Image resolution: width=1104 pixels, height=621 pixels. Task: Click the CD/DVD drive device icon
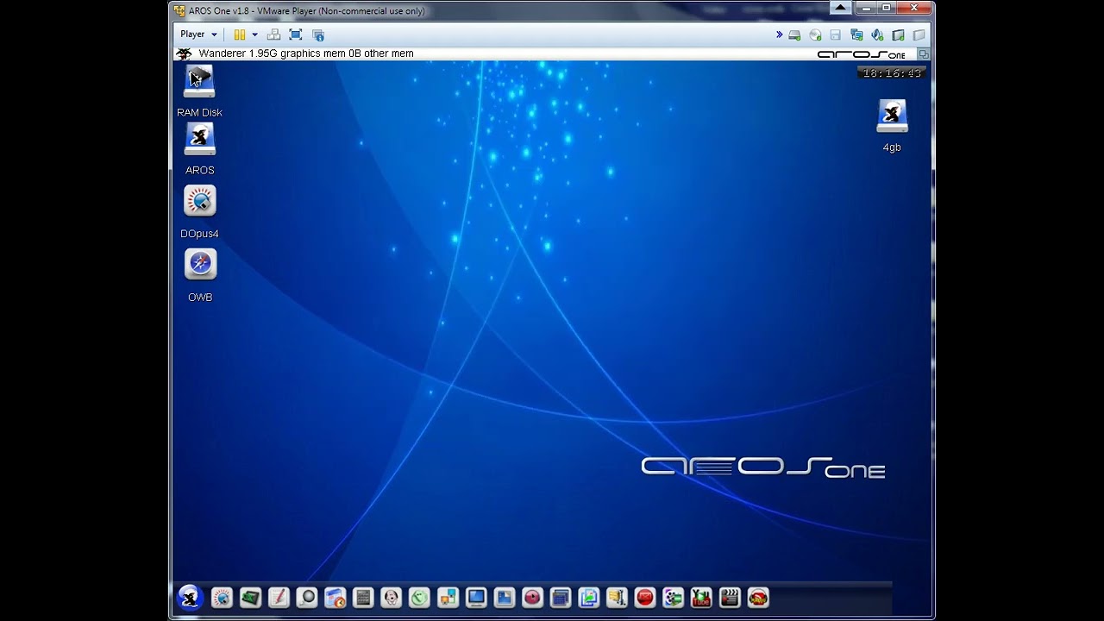815,35
